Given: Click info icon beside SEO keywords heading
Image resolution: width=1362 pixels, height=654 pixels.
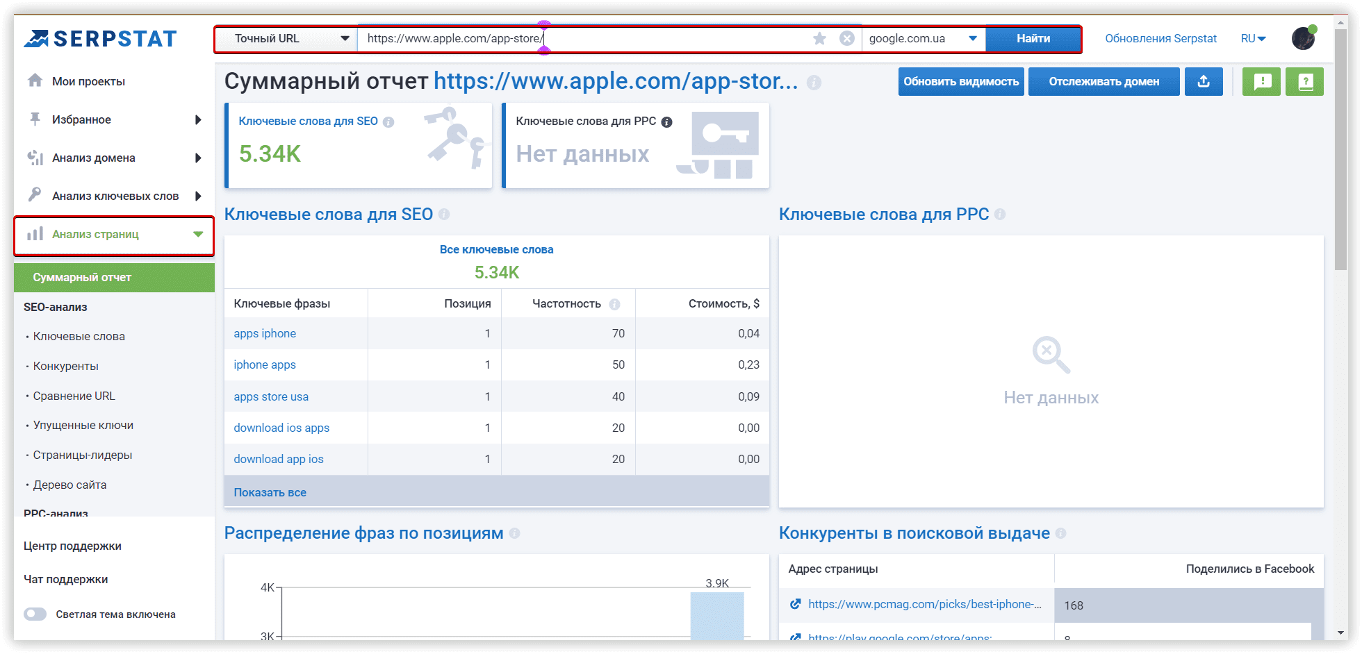Looking at the screenshot, I should [444, 215].
